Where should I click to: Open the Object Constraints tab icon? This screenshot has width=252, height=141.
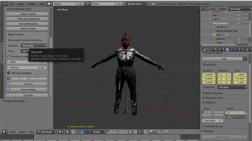[231, 50]
